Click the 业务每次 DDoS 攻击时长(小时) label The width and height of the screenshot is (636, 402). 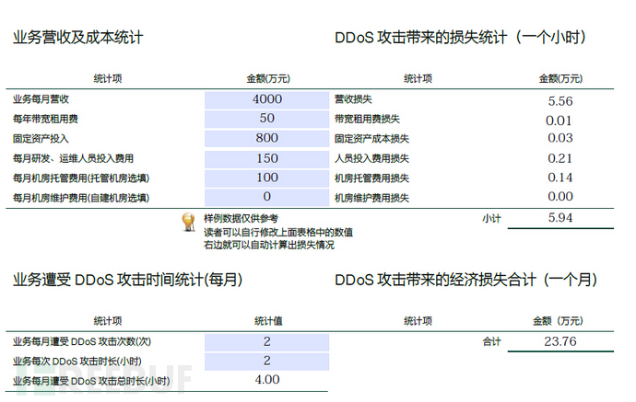pos(77,362)
